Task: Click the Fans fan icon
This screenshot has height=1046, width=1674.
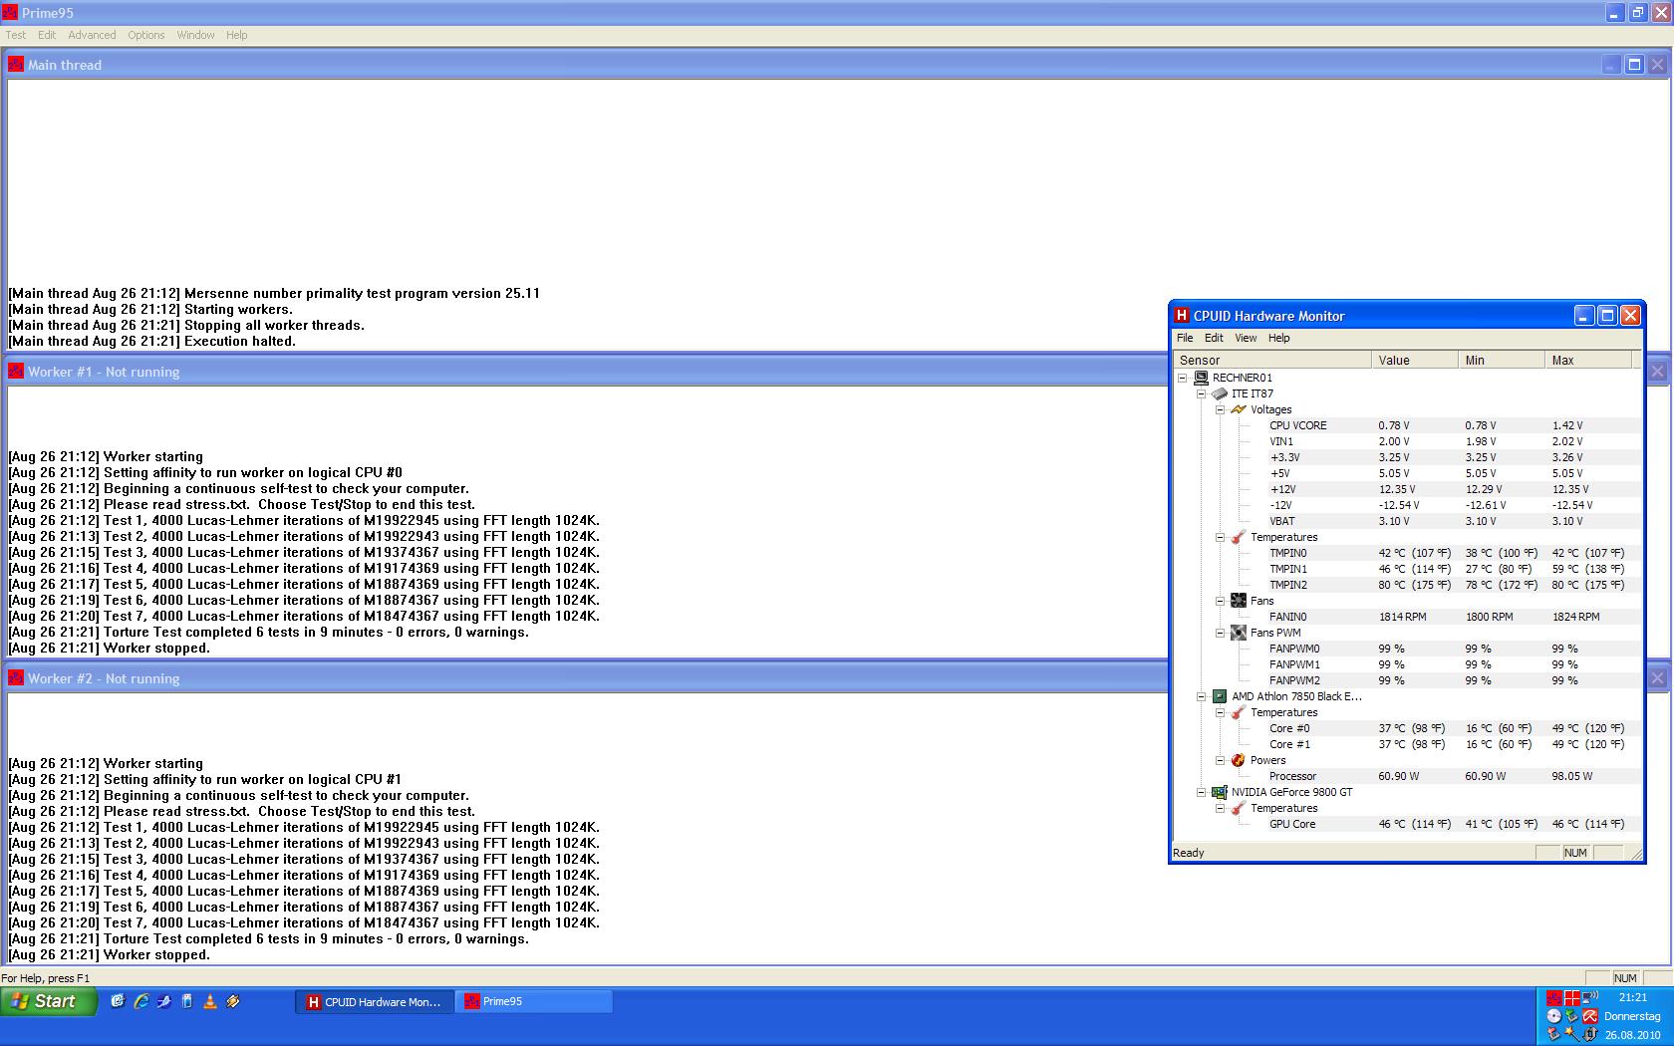Action: tap(1239, 601)
